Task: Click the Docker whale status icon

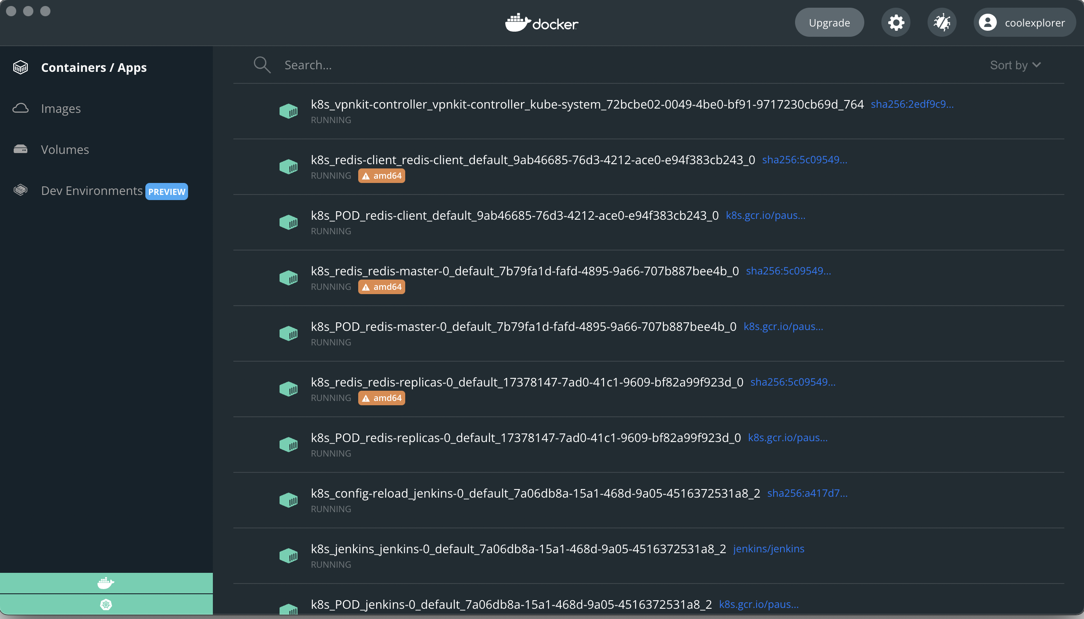Action: 106,583
